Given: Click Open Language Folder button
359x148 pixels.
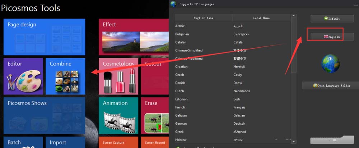Looking at the screenshot, I should (x=332, y=85).
